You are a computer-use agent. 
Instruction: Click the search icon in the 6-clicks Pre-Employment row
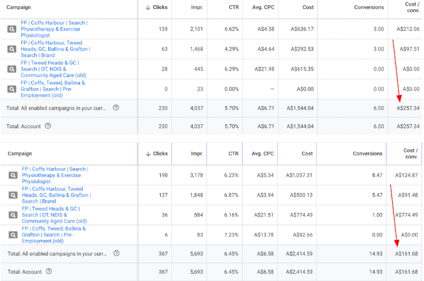12,235
